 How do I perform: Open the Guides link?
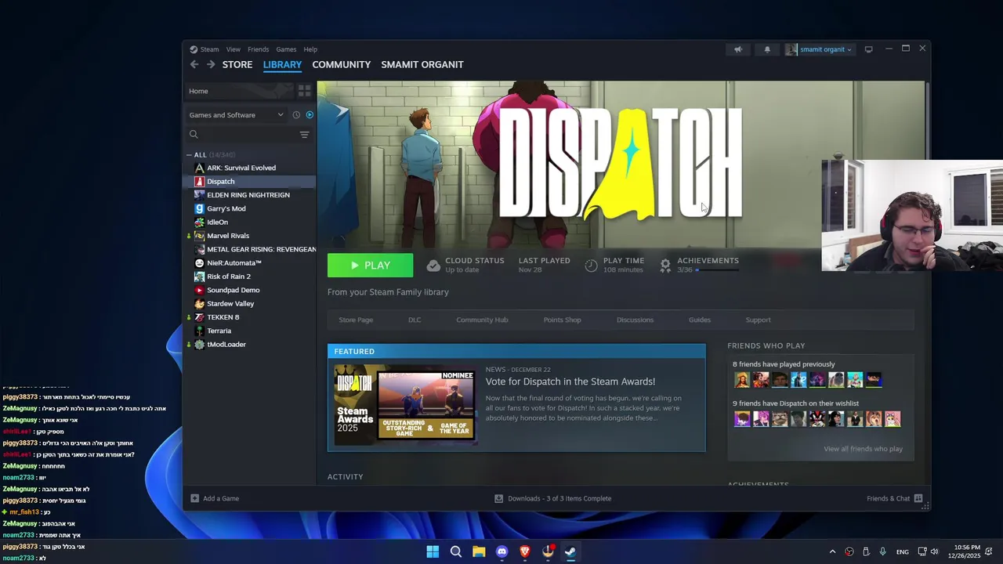pos(700,320)
